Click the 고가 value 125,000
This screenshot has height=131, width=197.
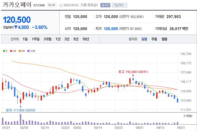click(x=111, y=17)
